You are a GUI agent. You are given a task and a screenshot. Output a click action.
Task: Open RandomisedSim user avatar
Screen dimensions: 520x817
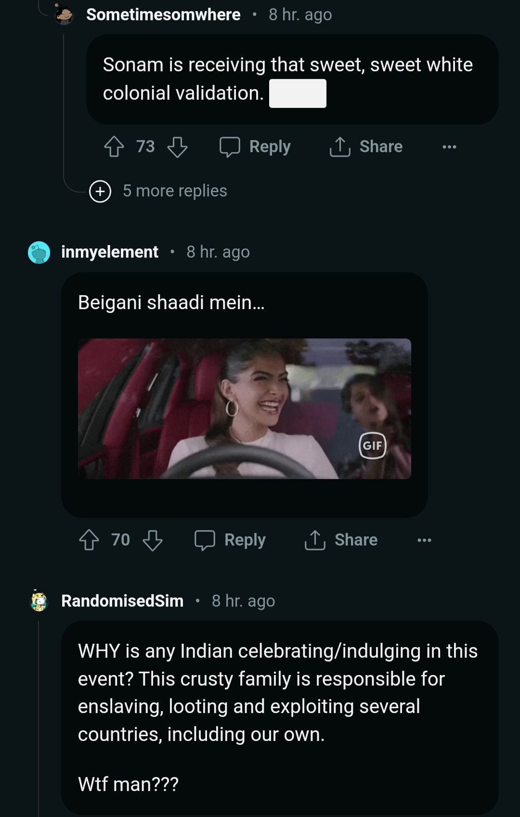tap(39, 601)
